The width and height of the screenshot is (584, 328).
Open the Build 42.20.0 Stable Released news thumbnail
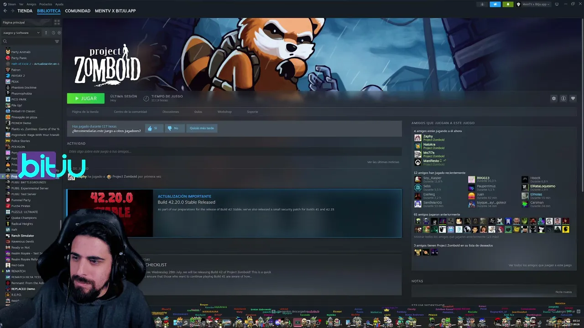coord(110,213)
